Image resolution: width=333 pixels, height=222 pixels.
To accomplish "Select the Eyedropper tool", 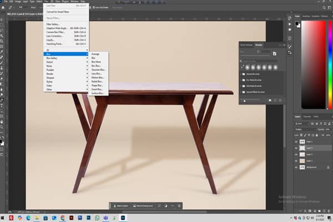I will [2, 52].
